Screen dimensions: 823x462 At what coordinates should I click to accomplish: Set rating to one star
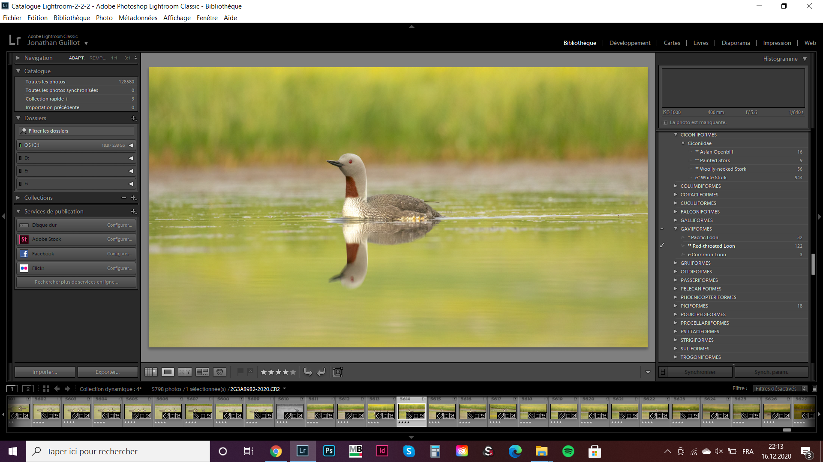[x=264, y=372]
